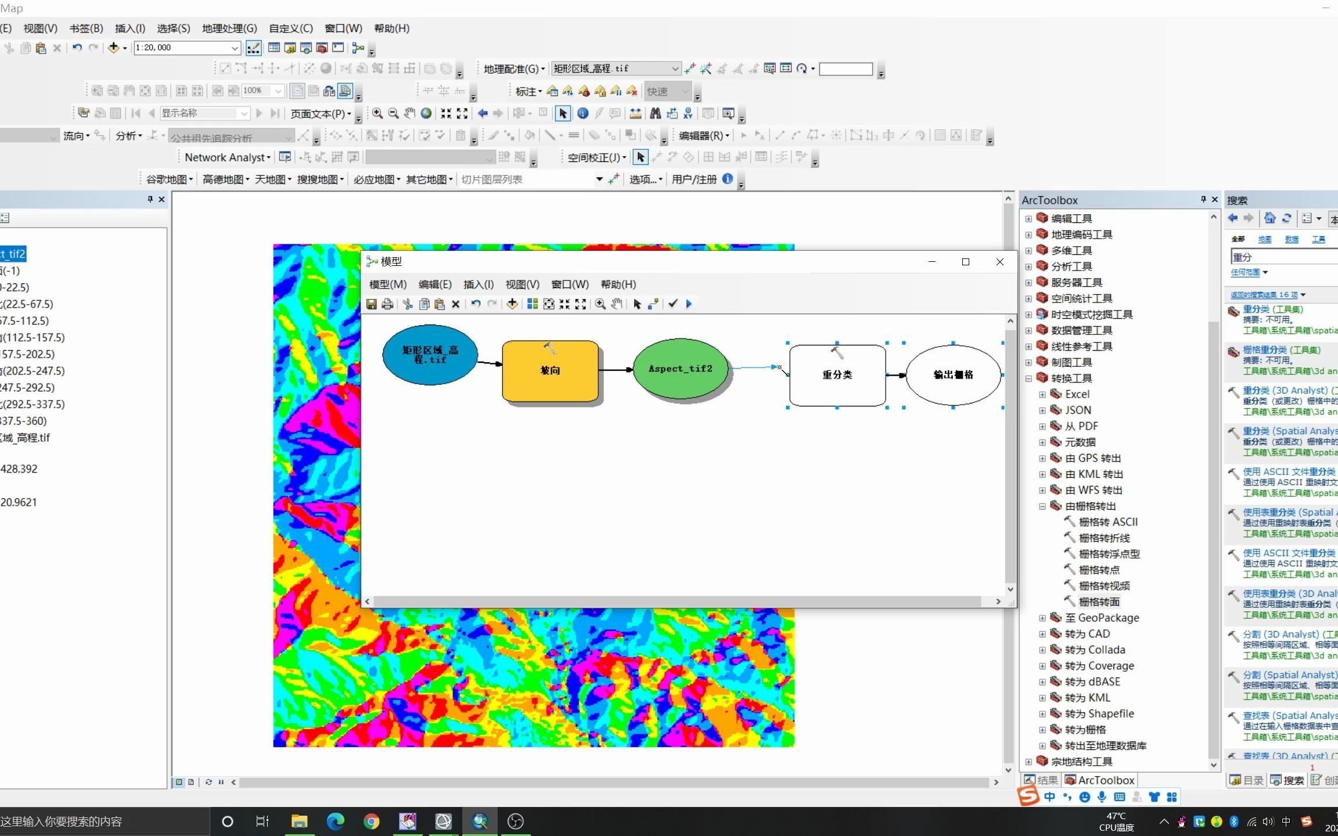Run the model with the blue play arrow

click(689, 304)
